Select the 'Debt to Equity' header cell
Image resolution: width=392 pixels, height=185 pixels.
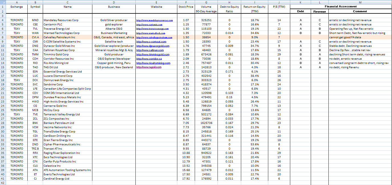click(x=229, y=7)
